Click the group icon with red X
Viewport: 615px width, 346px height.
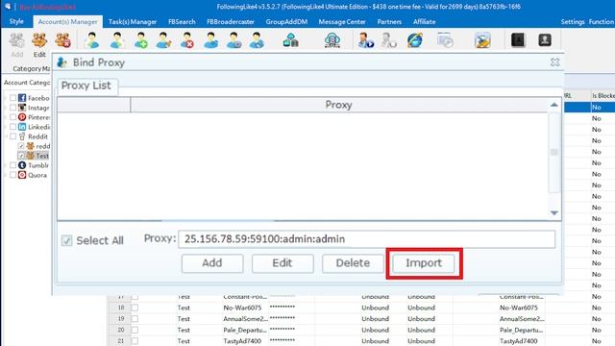coord(62,40)
